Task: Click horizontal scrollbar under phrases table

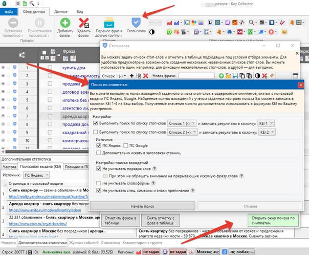Action: (x=47, y=152)
